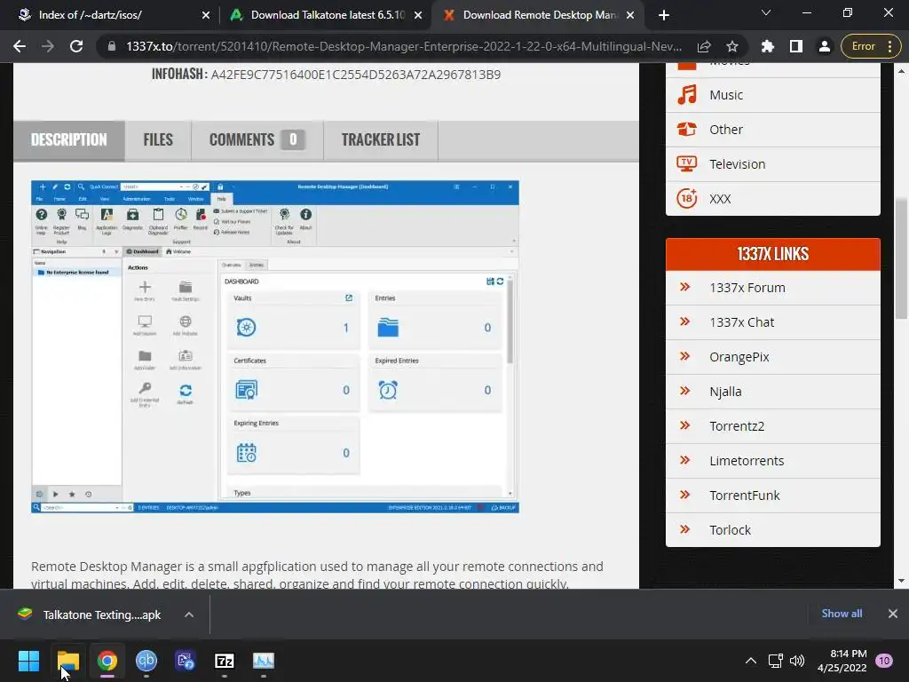Open the Chrome profile avatar icon
This screenshot has height=682, width=909.
coord(825,46)
